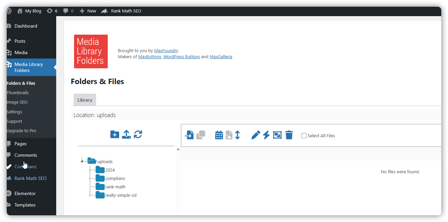Screen dimensions: 448x222
Task: Open the MaxFoundry link
Action: point(166,51)
